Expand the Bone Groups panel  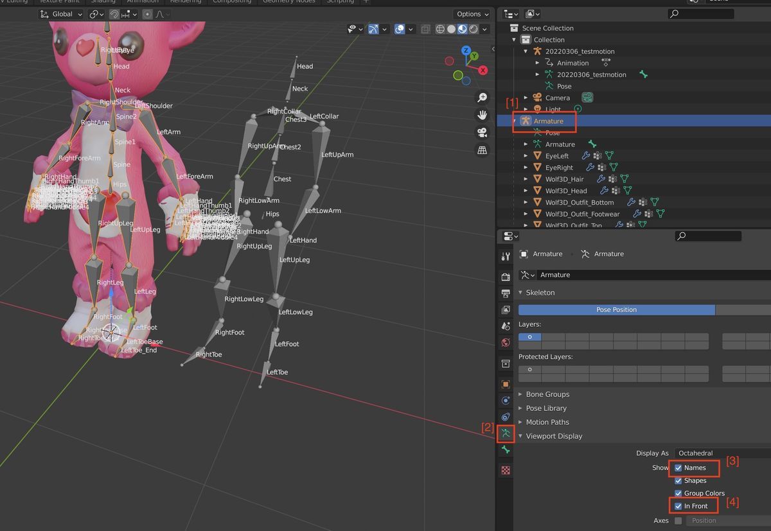click(x=546, y=394)
